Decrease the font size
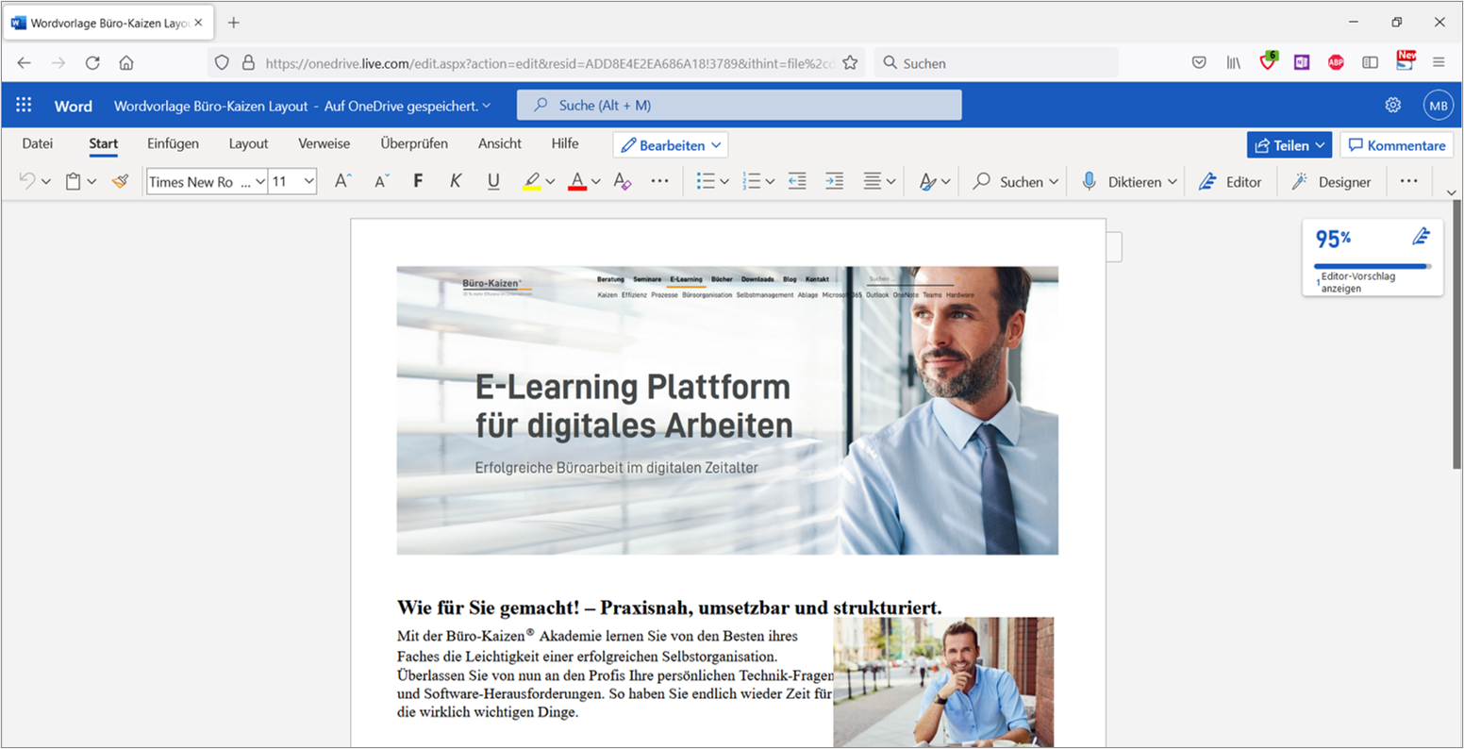This screenshot has width=1464, height=749. click(x=381, y=181)
